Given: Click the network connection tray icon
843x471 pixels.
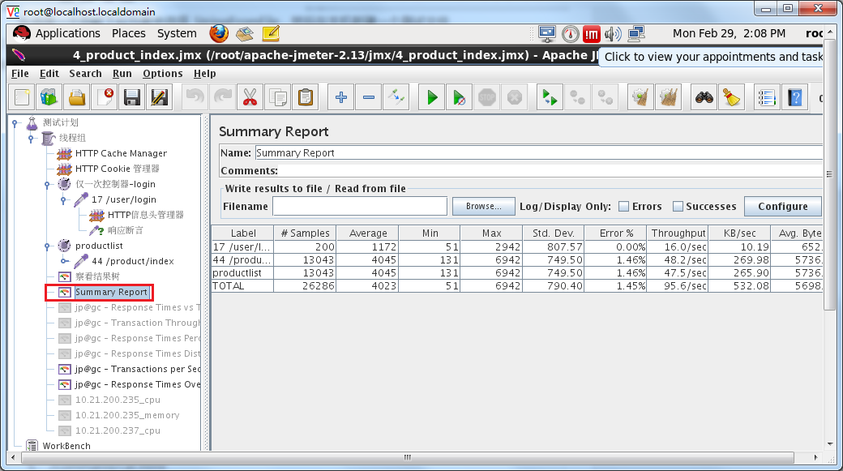Looking at the screenshot, I should (x=636, y=34).
